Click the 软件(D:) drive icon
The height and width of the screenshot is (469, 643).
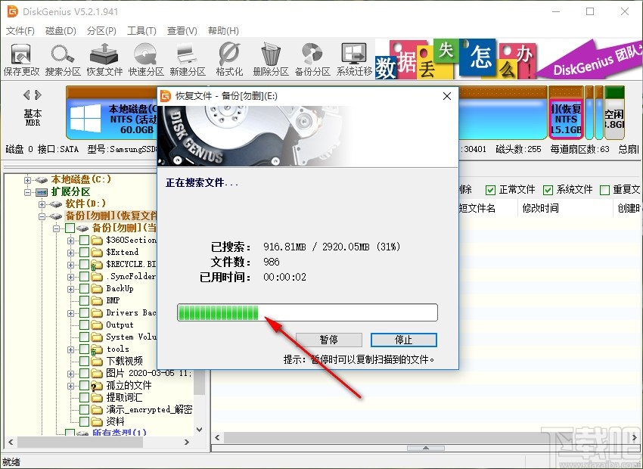[56, 203]
